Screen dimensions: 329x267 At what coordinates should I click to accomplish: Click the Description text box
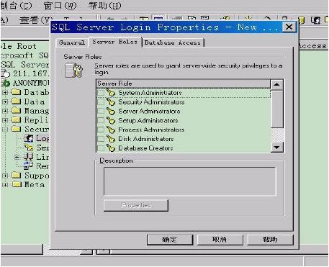coord(190,181)
